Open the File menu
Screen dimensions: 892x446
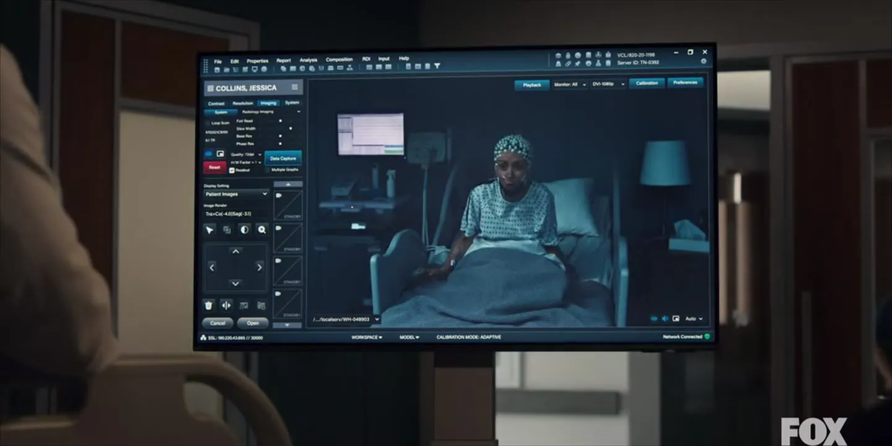[x=218, y=61]
